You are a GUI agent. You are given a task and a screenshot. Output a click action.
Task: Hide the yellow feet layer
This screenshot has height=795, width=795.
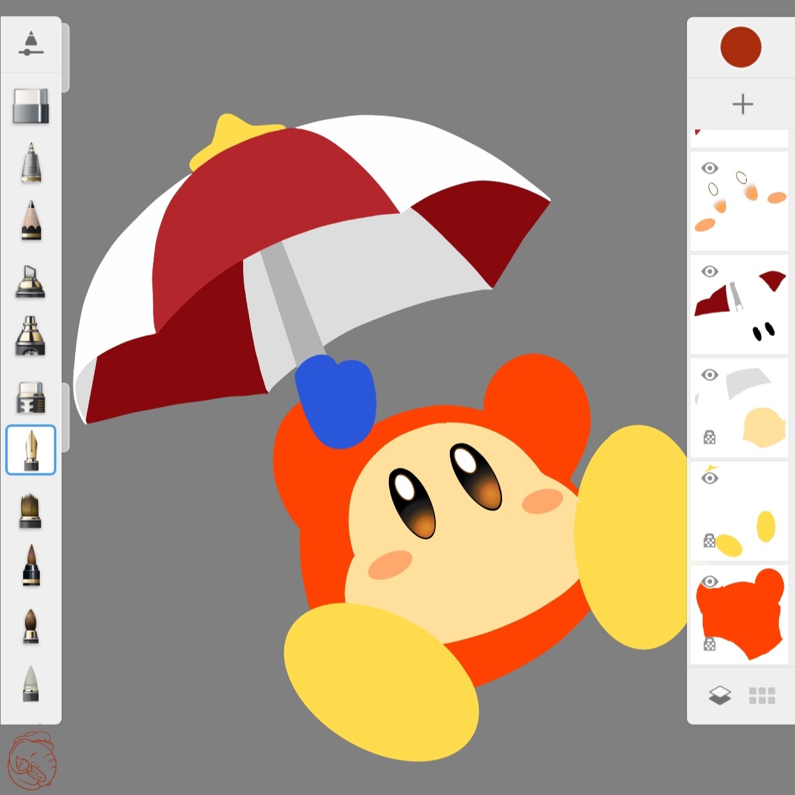pos(710,478)
